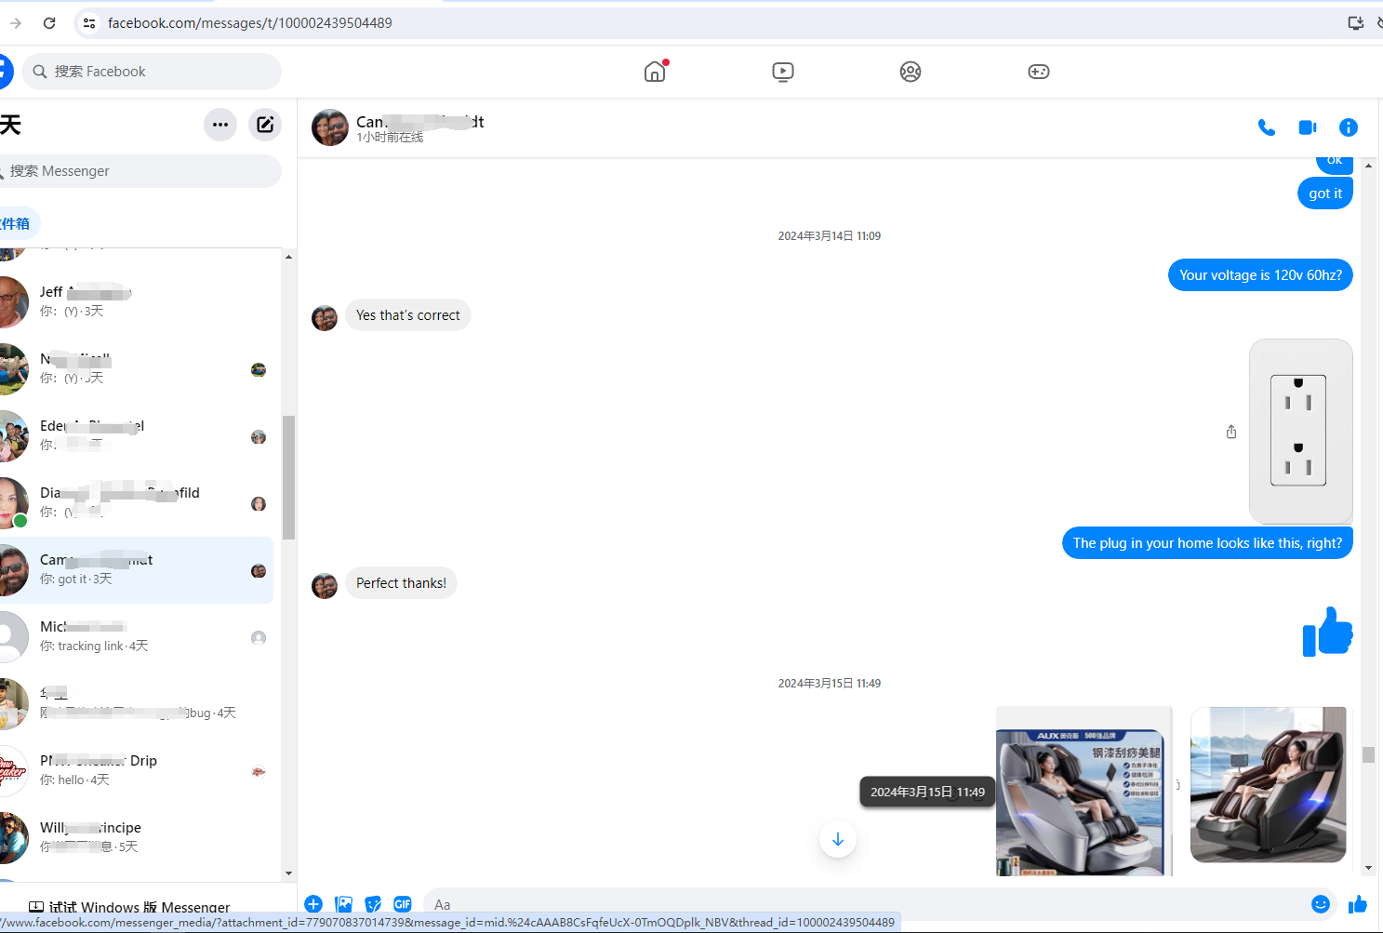The width and height of the screenshot is (1383, 933).
Task: Open the Groups icon in the top navigation
Action: pyautogui.click(x=911, y=72)
